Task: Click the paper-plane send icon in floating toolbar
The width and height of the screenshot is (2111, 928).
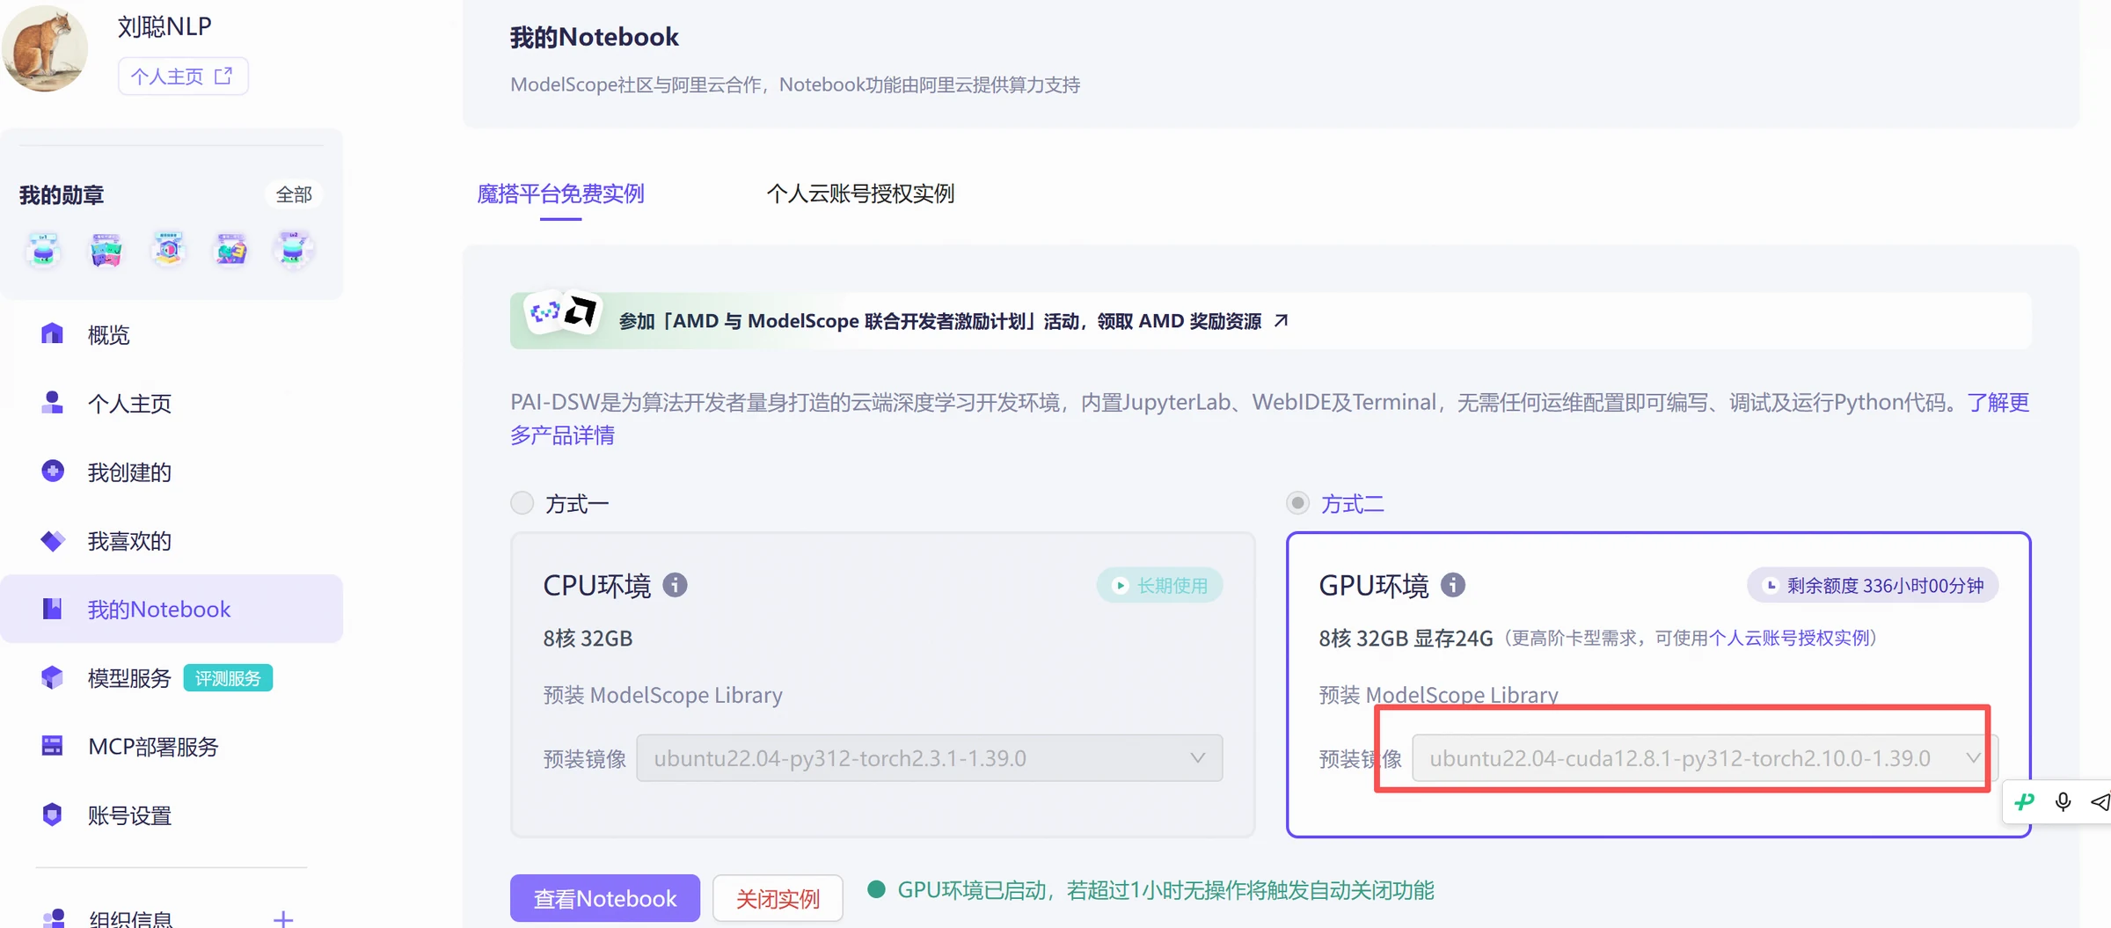Action: (x=2100, y=801)
